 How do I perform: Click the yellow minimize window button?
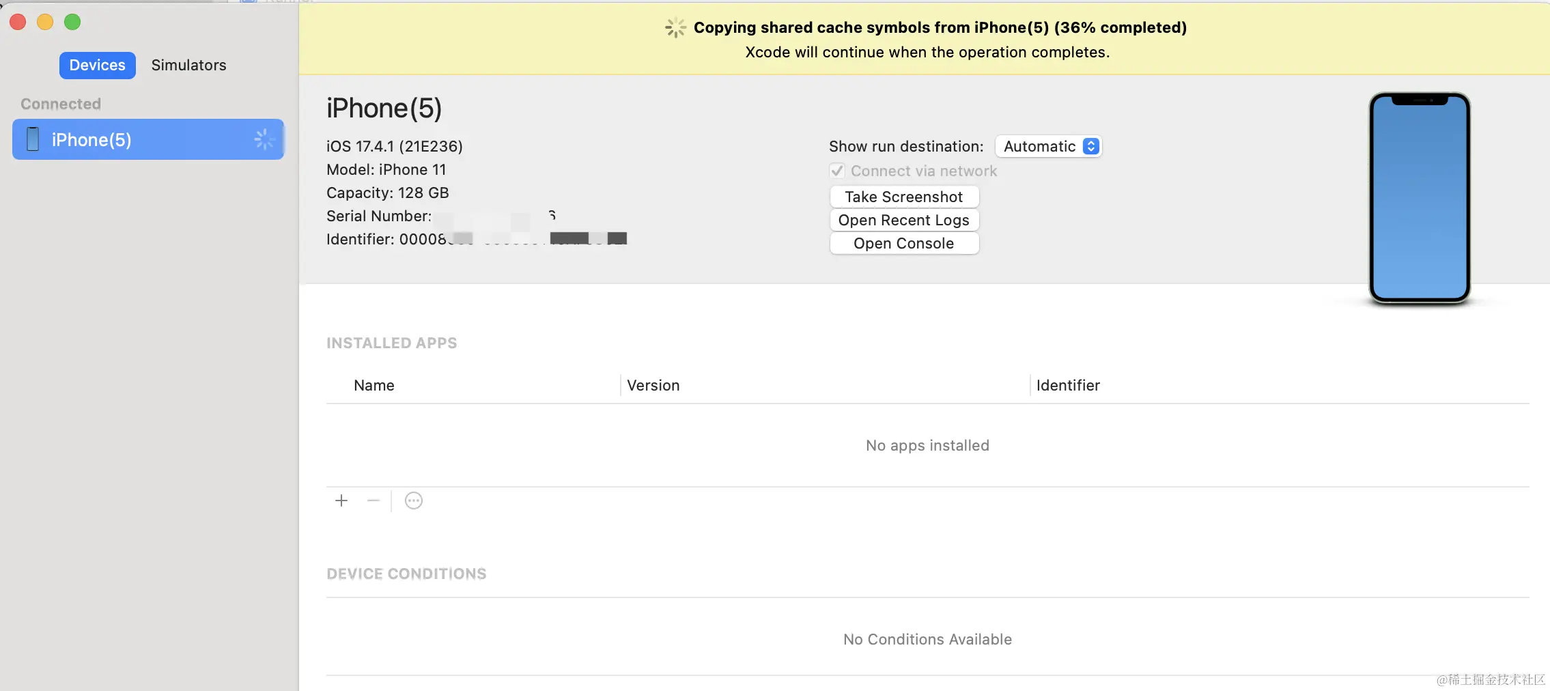[45, 22]
